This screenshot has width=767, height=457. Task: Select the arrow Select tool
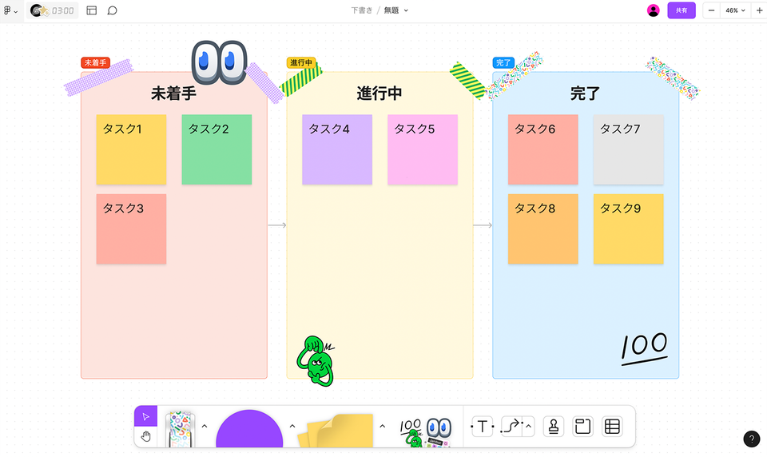pos(145,416)
